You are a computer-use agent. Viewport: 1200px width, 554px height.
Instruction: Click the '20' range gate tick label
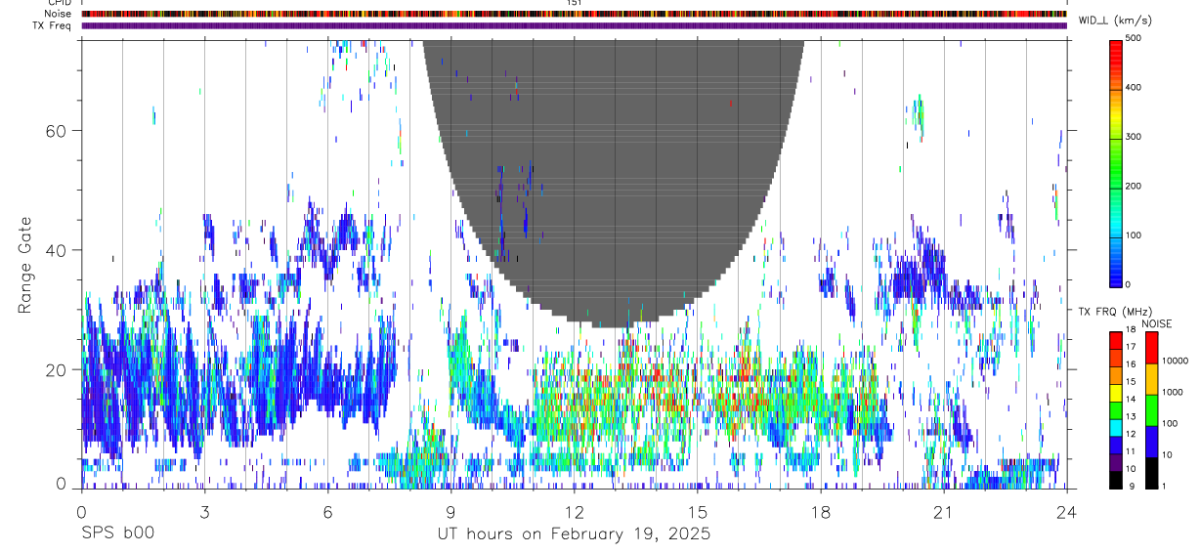click(x=59, y=369)
